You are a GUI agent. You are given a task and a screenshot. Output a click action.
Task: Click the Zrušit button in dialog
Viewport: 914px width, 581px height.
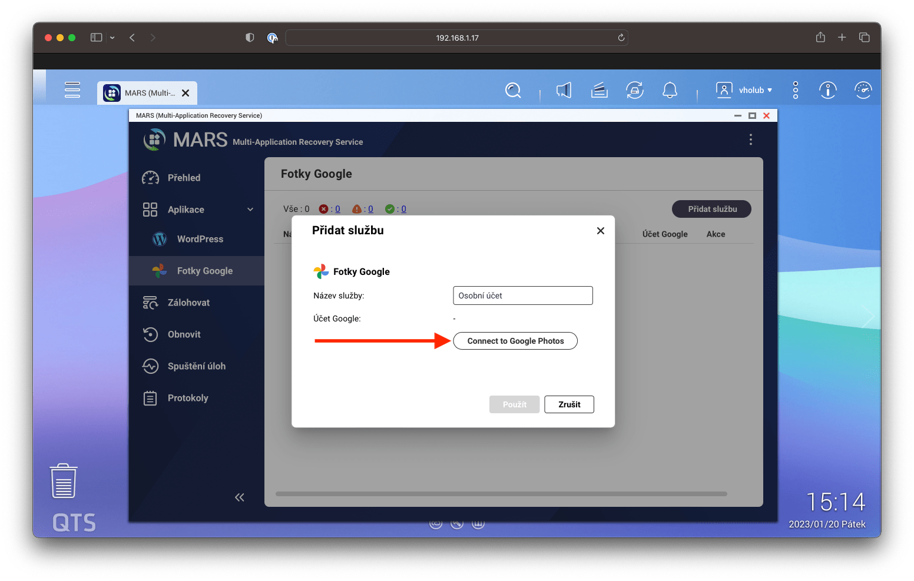(x=569, y=404)
